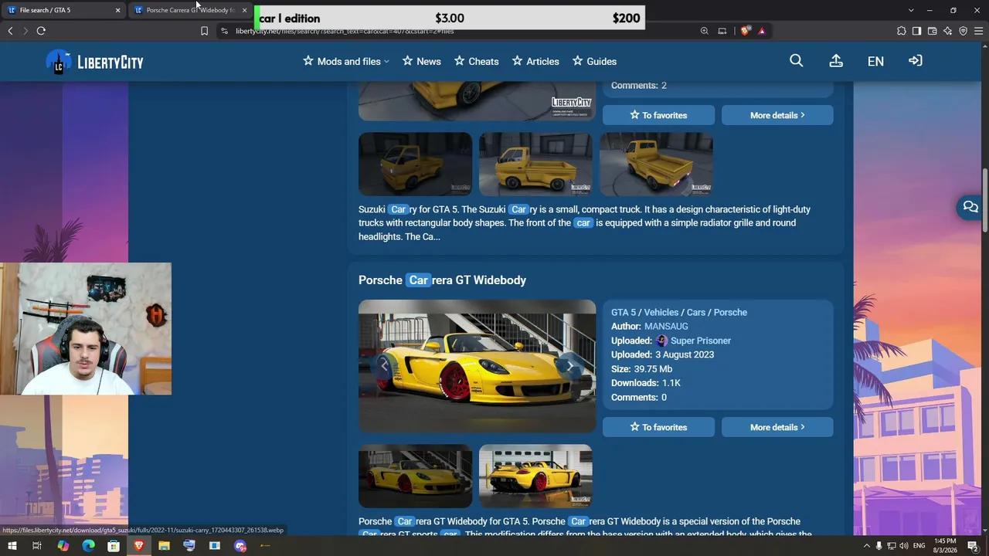
Task: Open first Suzuki Carry thumbnail image
Action: click(415, 164)
